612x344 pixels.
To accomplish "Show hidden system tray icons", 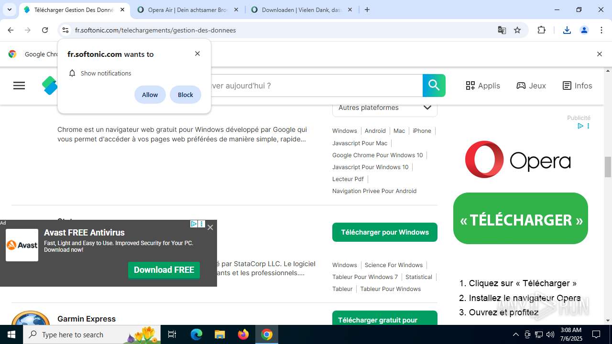I will click(x=515, y=334).
